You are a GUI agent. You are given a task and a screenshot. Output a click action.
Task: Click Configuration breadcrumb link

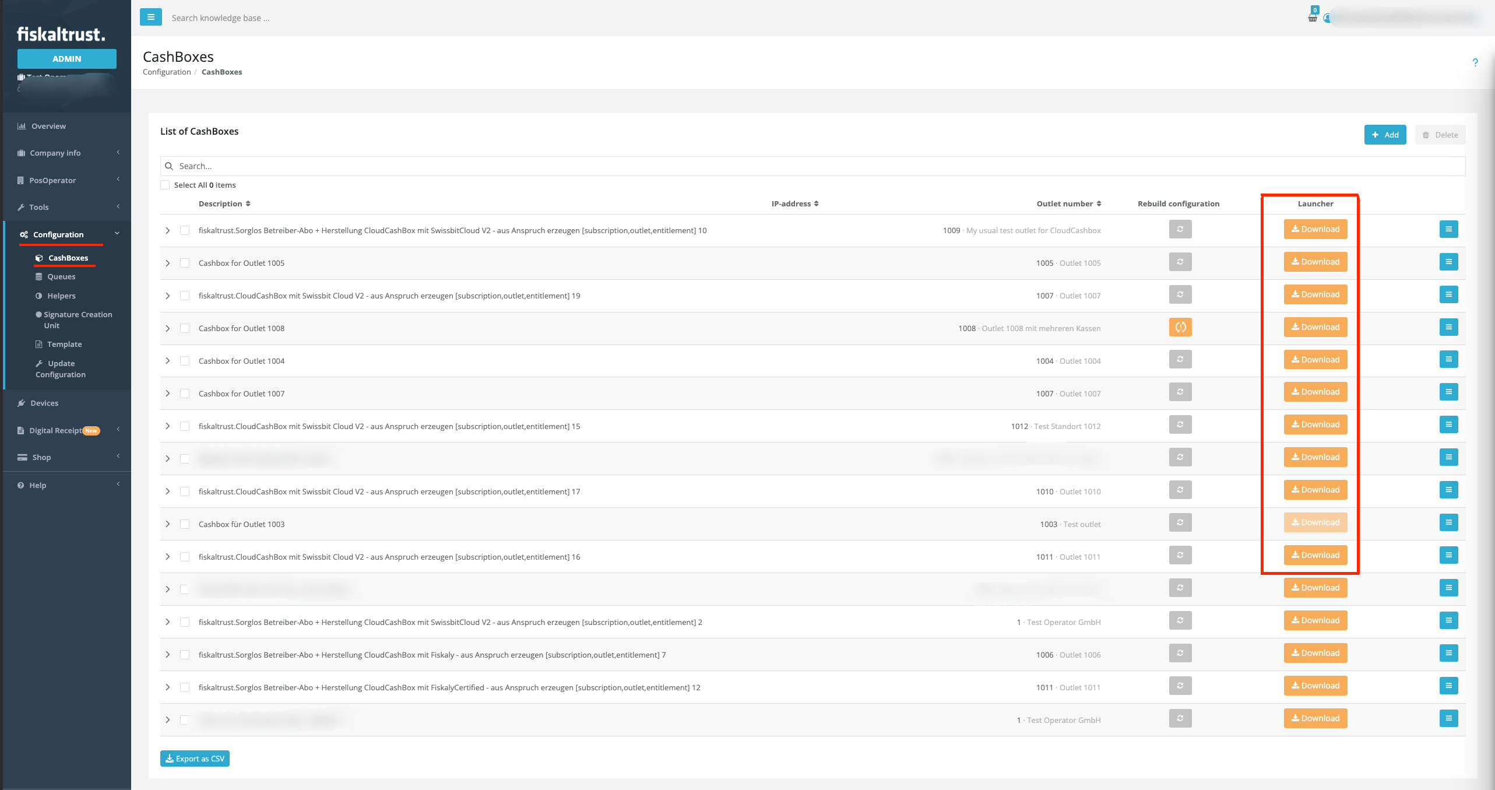[x=167, y=72]
